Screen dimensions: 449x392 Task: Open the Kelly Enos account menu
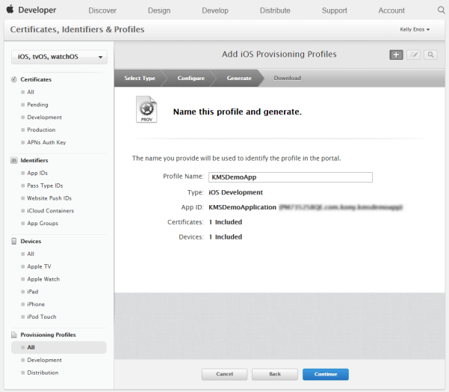click(415, 29)
